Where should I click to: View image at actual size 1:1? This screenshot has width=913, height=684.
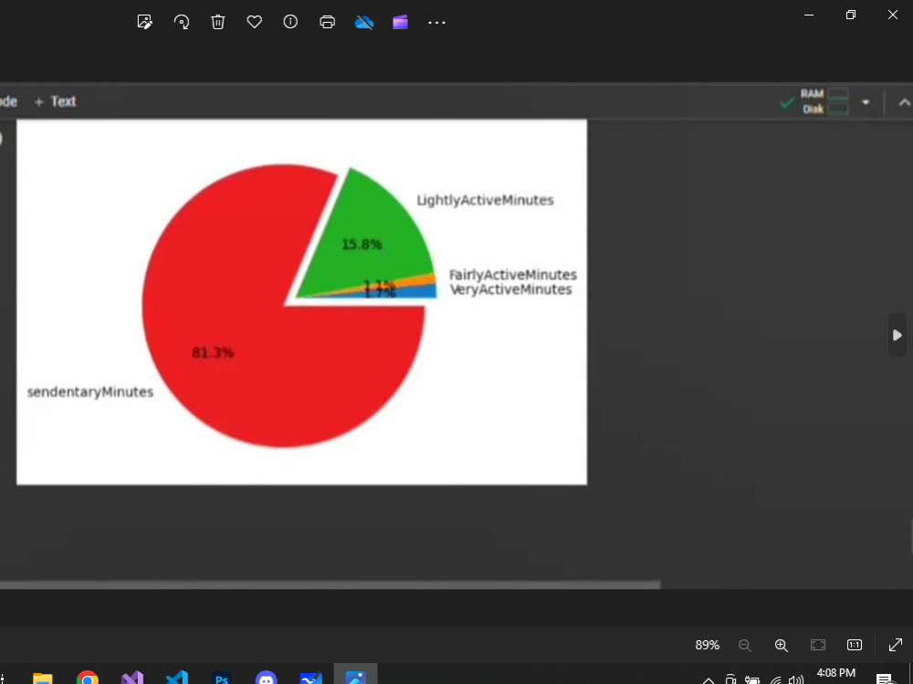click(855, 645)
